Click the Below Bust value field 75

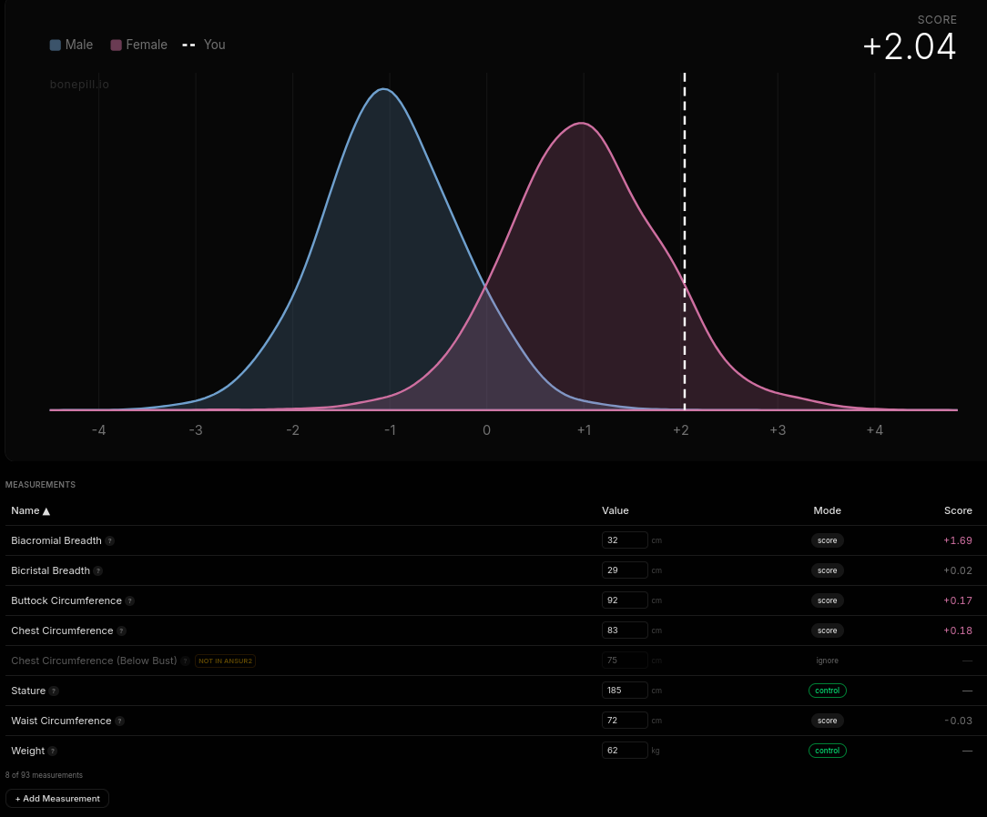tap(625, 661)
